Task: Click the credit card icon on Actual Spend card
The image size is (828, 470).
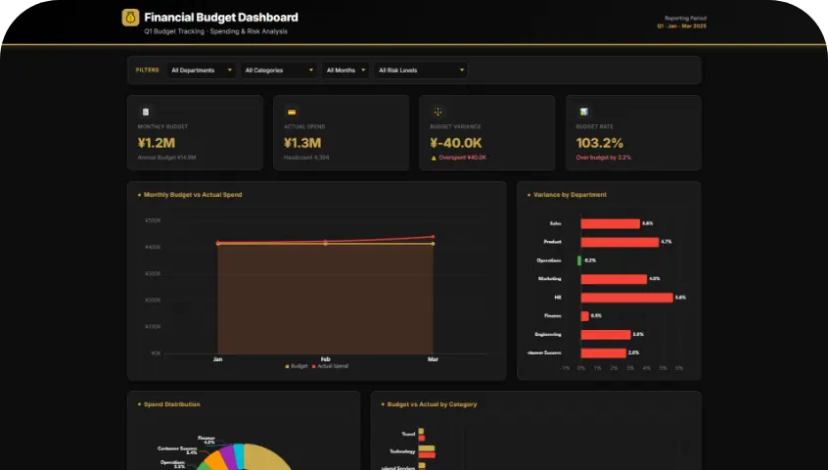Action: point(292,112)
